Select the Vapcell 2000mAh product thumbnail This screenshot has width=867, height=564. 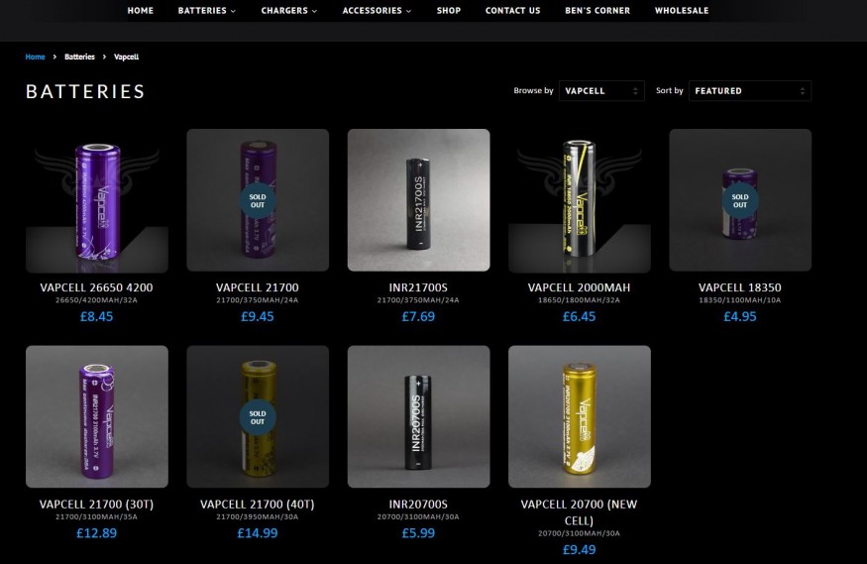580,200
